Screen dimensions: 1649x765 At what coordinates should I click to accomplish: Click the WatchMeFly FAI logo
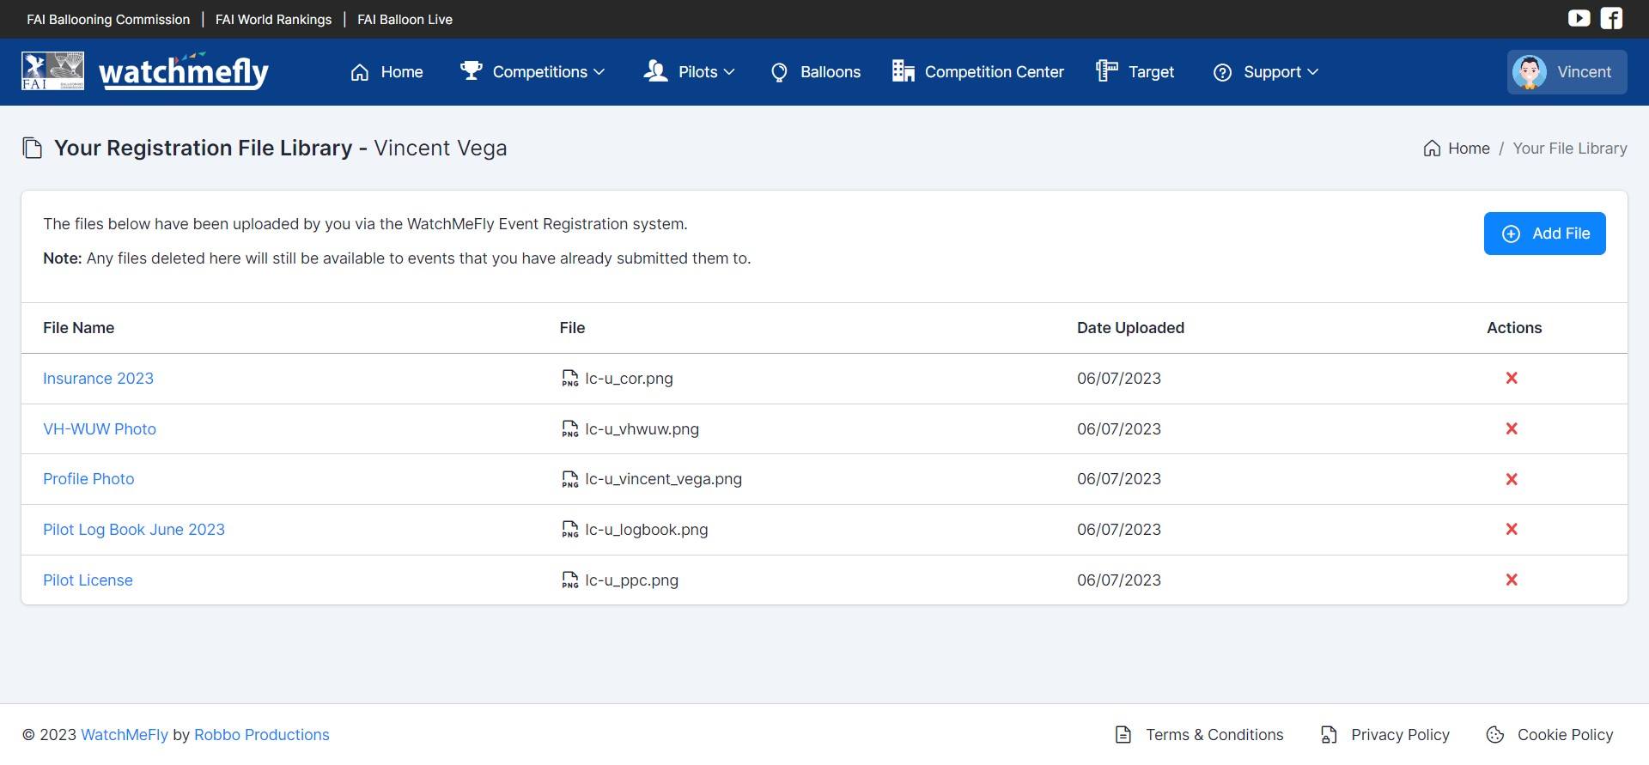[x=144, y=71]
